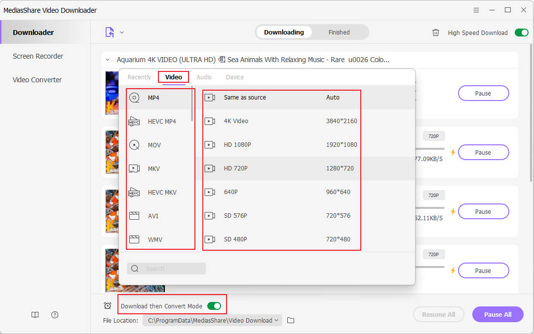Click the SD 480P resolution icon
The image size is (534, 334).
210,239
